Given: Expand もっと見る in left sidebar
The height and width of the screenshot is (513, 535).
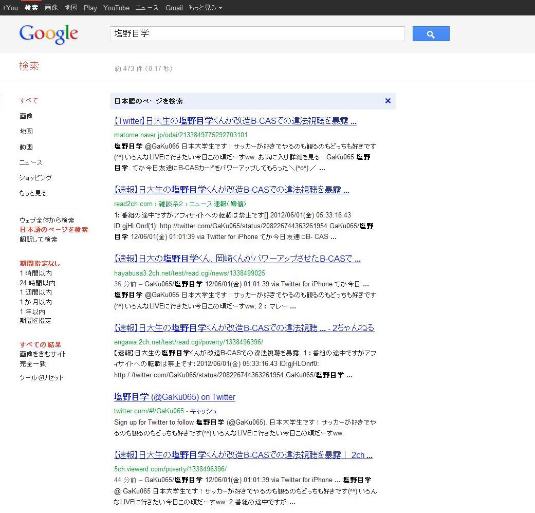Looking at the screenshot, I should coord(33,193).
